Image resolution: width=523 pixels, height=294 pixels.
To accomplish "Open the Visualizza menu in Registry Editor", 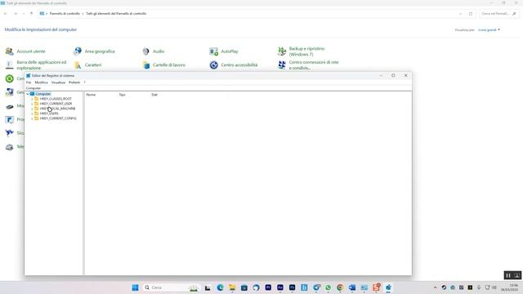I will point(58,82).
